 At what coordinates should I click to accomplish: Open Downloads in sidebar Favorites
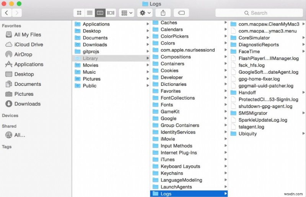coord(23,104)
